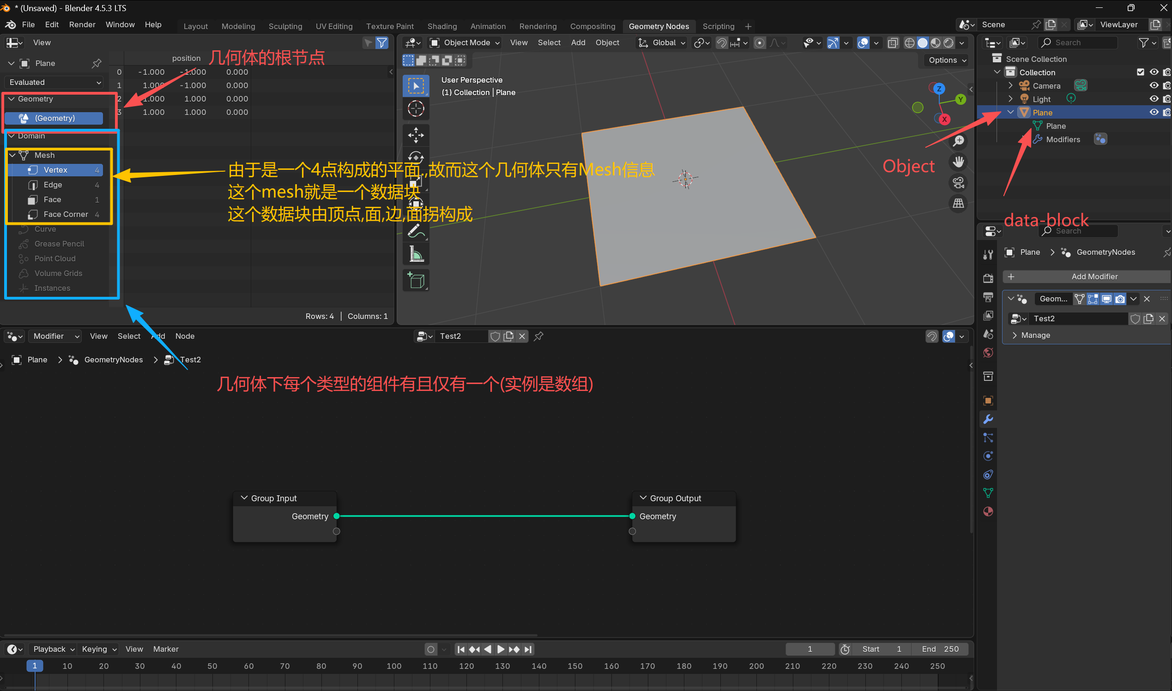Open the Modifiers wrench properties tab
The height and width of the screenshot is (691, 1172).
[x=988, y=419]
